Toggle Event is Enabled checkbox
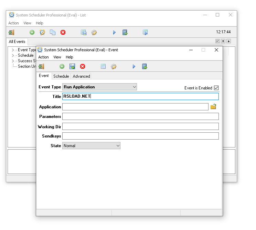This screenshot has height=230, width=256. (x=216, y=88)
